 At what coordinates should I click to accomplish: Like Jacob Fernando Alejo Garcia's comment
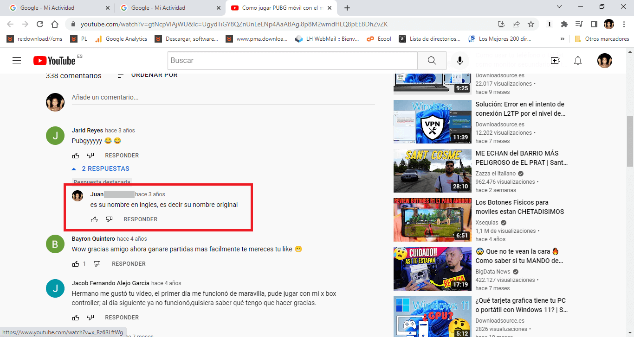(x=76, y=318)
